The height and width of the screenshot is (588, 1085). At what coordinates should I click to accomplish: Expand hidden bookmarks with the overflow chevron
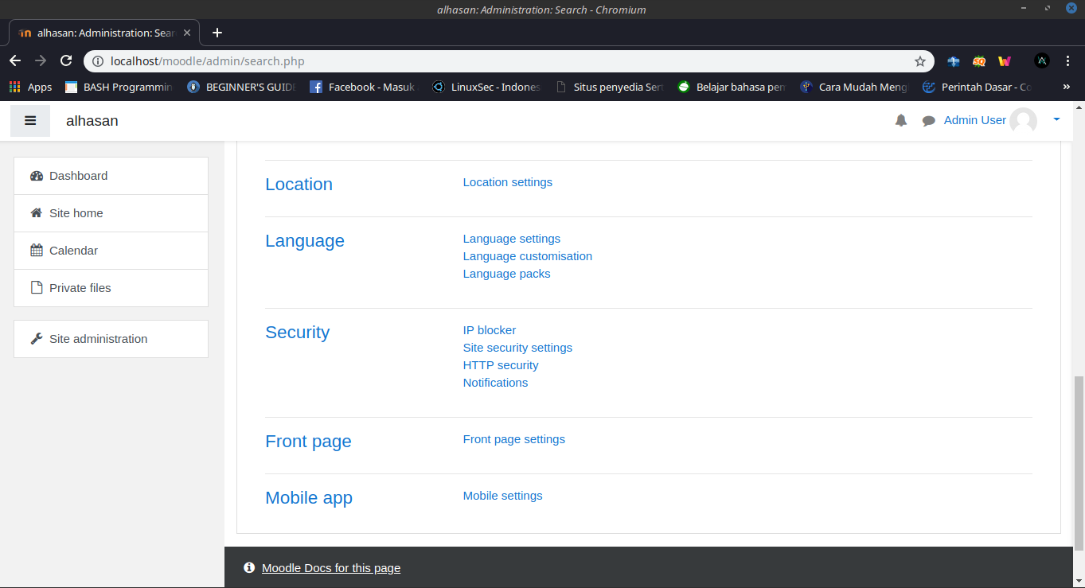coord(1066,86)
